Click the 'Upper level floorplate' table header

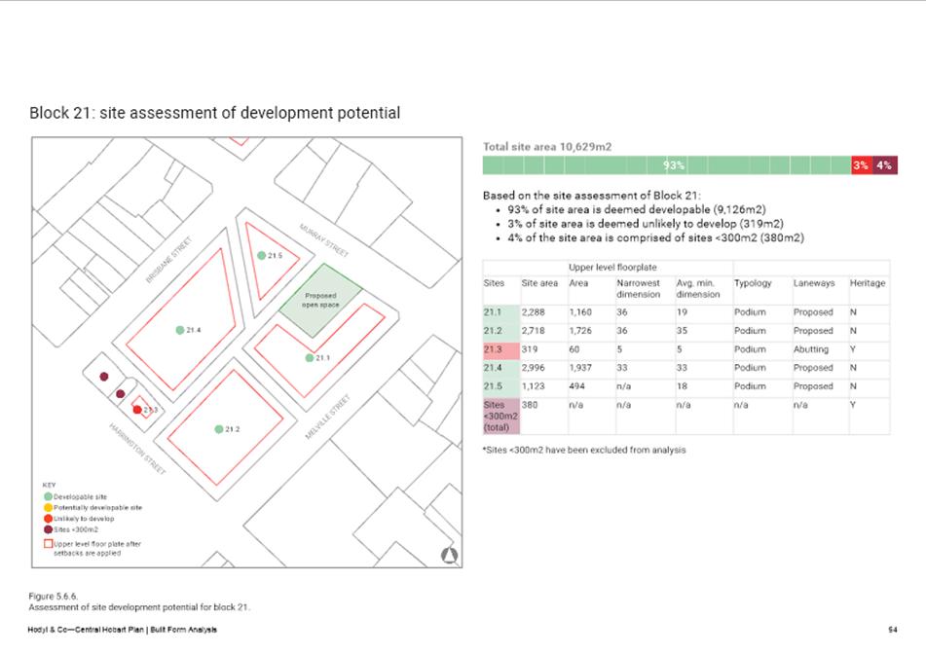(613, 268)
